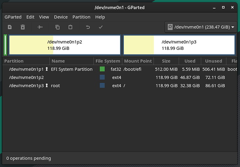Select the /dev/nvme0n1p2 row in list
This screenshot has height=167, width=240.
coord(120,77)
